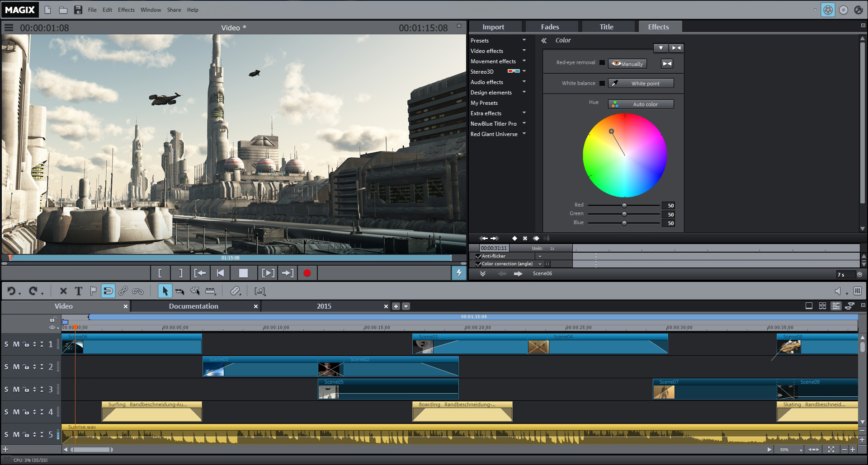
Task: Toggle the Red-eye removal checkbox
Action: [602, 63]
